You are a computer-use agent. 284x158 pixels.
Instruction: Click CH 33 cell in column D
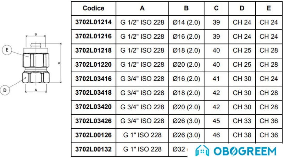click(x=242, y=121)
